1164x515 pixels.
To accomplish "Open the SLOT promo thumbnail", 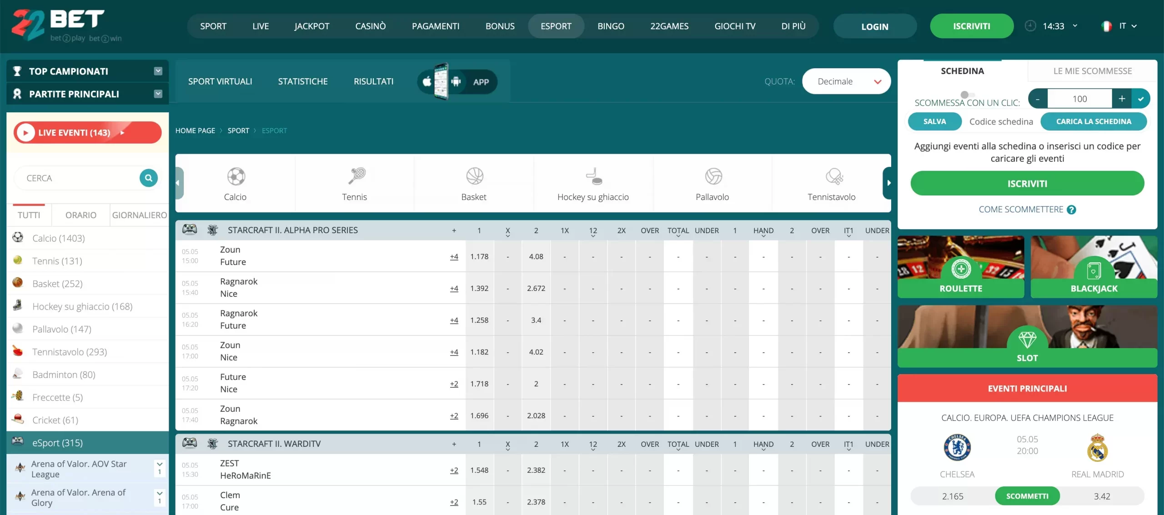I will 1027,336.
